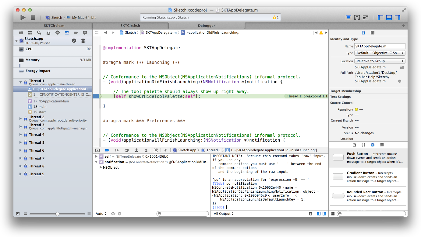Select the Debug navigator icon
Screen dimensions: 421x237
pyautogui.click(x=67, y=33)
